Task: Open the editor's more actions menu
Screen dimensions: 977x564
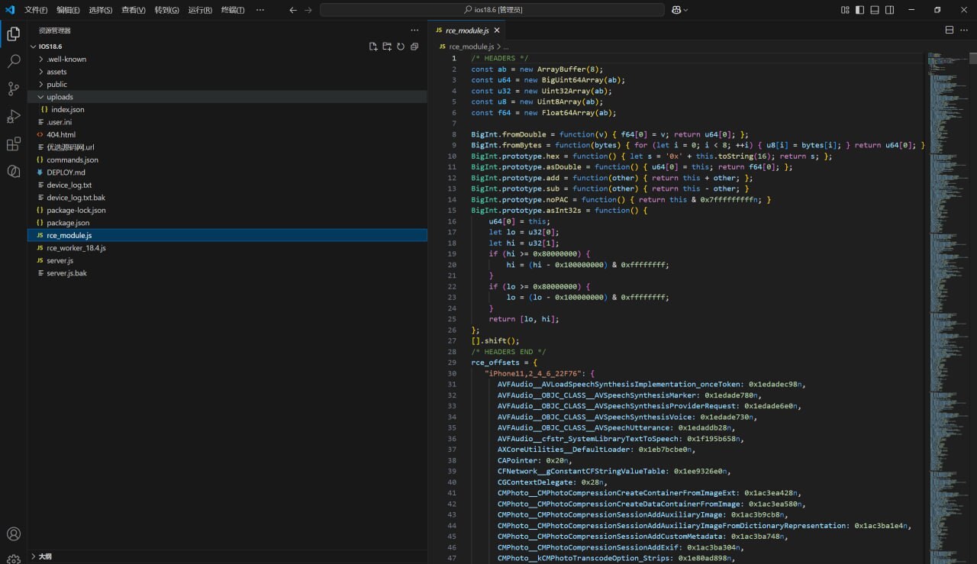Action: click(x=966, y=30)
